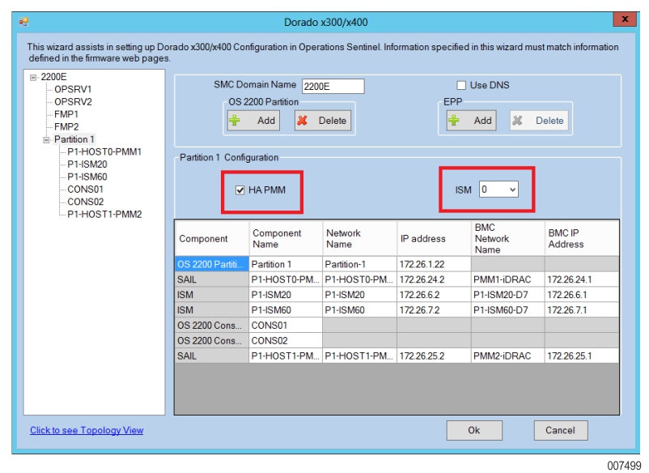
Task: Click the green plus icon for OS 2200 Partition
Action: tap(235, 121)
